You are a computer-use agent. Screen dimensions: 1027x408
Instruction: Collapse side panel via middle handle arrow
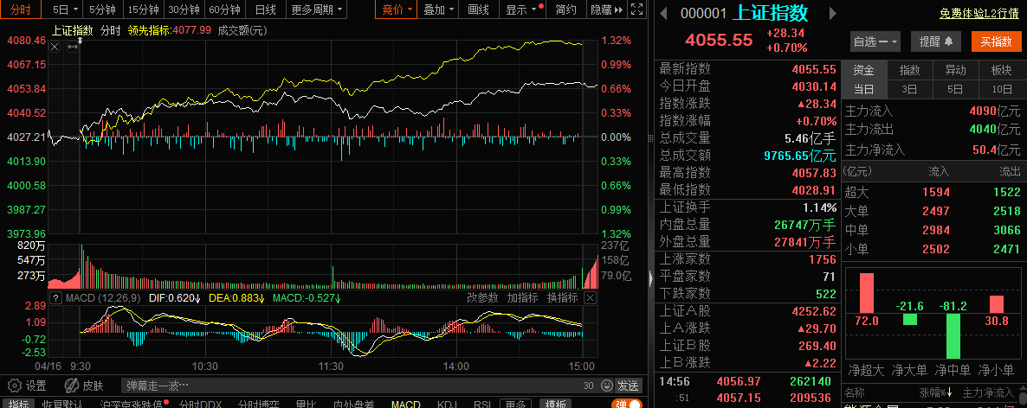(x=651, y=277)
